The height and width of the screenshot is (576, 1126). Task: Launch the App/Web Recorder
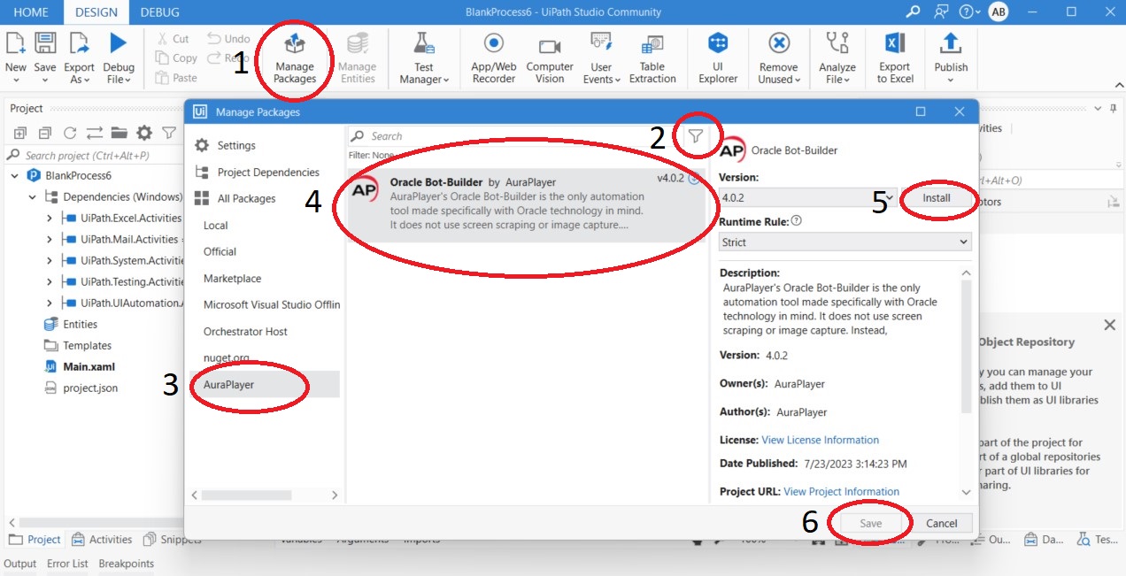point(494,58)
